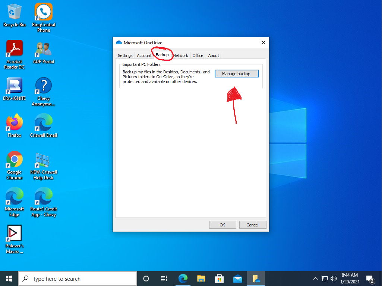The height and width of the screenshot is (286, 388).
Task: Open File Explorer from the taskbar
Action: click(x=201, y=279)
